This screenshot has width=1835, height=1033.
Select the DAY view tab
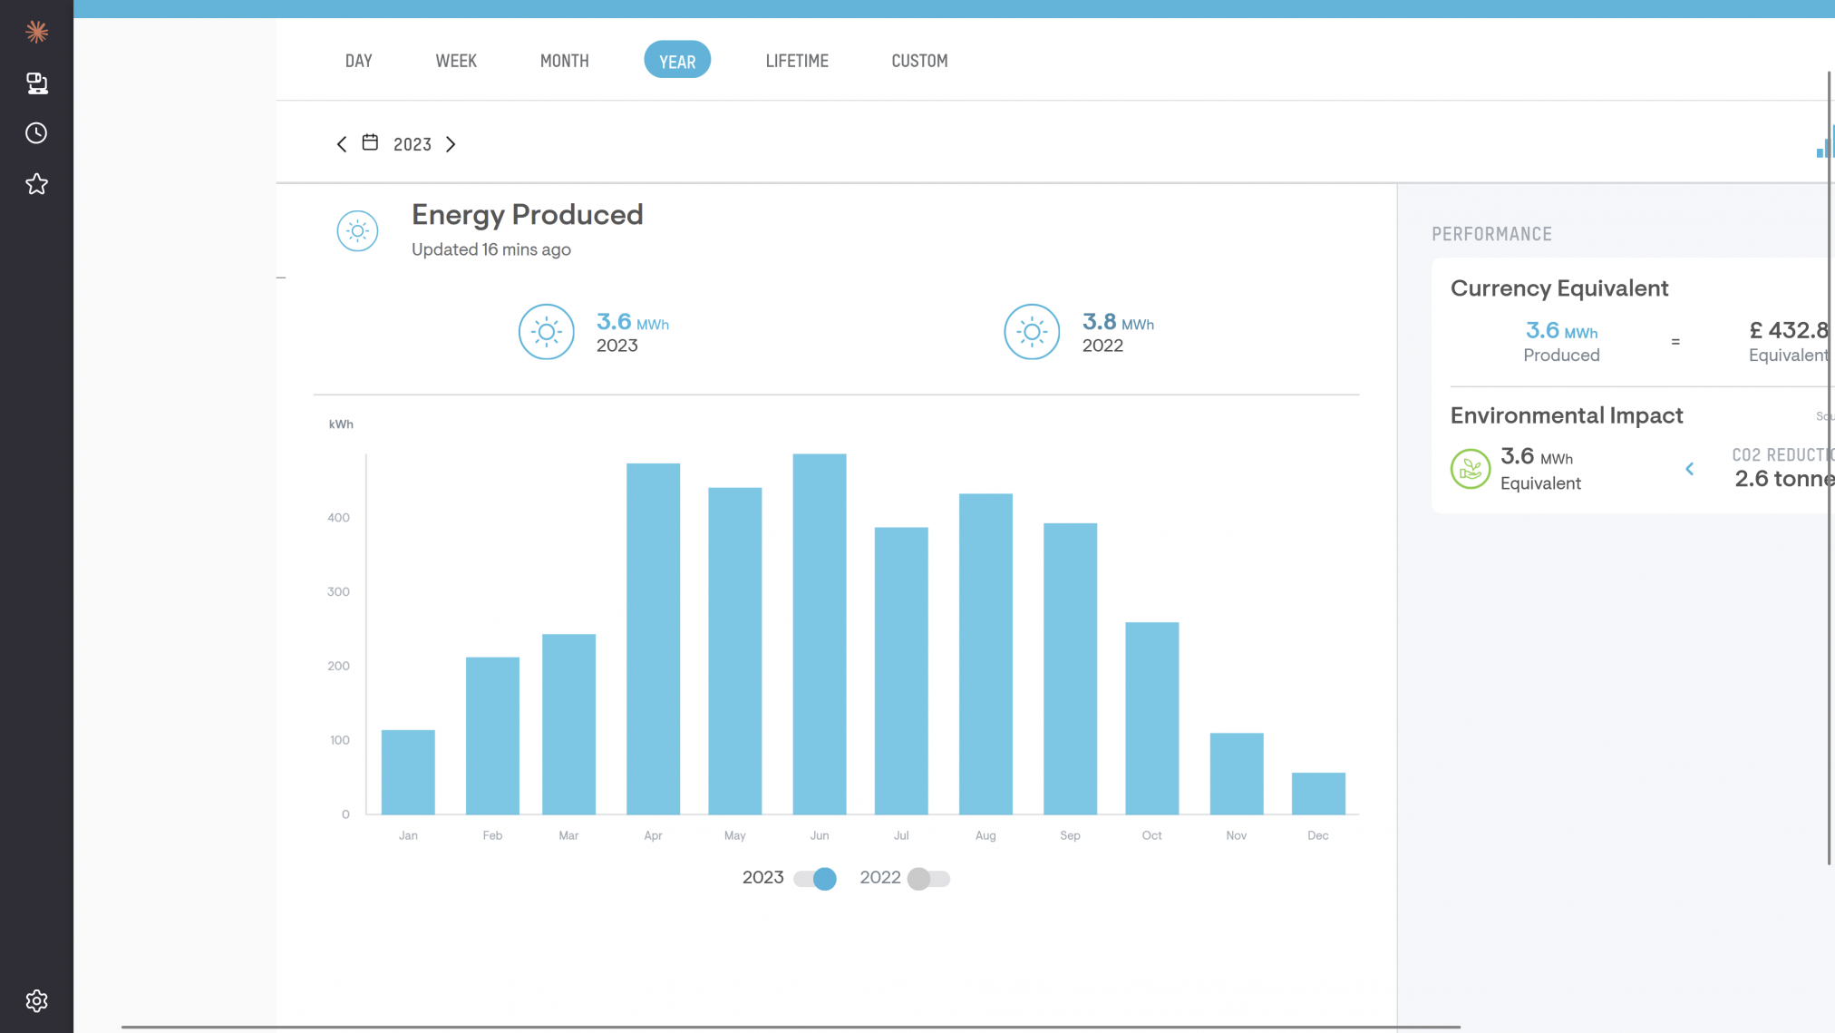coord(358,61)
